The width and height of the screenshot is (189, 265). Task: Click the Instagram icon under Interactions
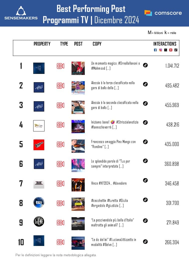160,50
